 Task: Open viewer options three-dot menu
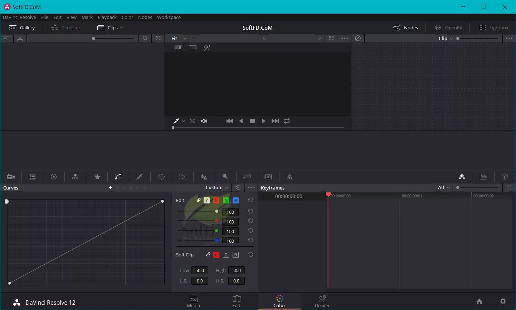click(x=345, y=38)
